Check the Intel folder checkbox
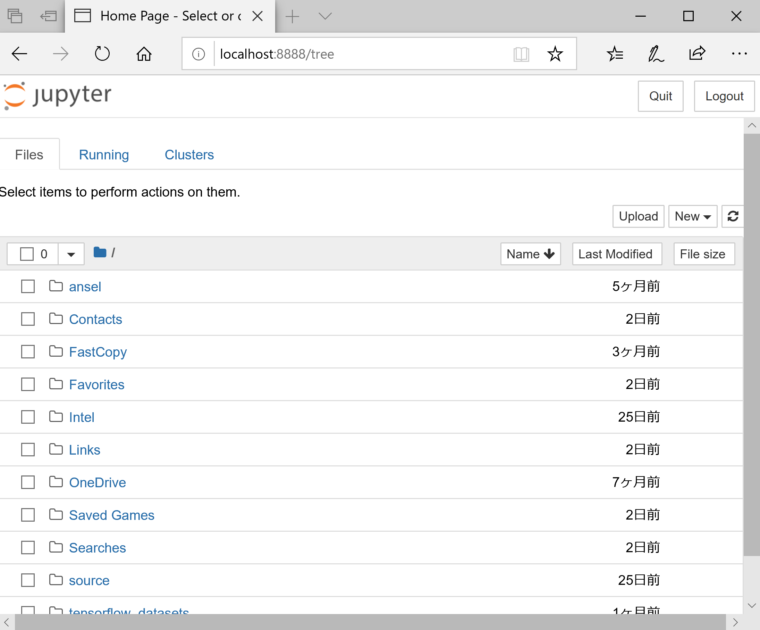The width and height of the screenshot is (760, 630). (28, 417)
